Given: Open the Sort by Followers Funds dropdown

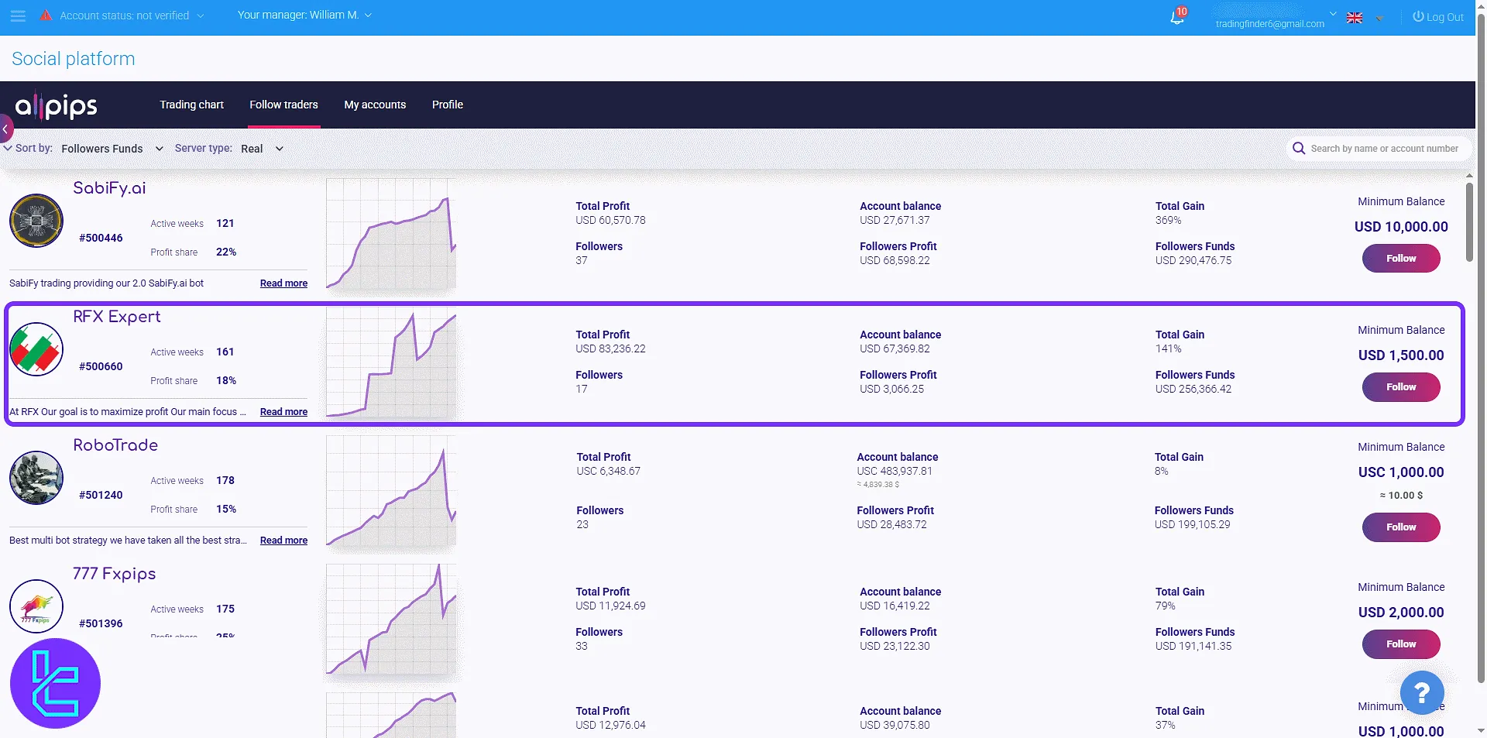Looking at the screenshot, I should point(112,149).
